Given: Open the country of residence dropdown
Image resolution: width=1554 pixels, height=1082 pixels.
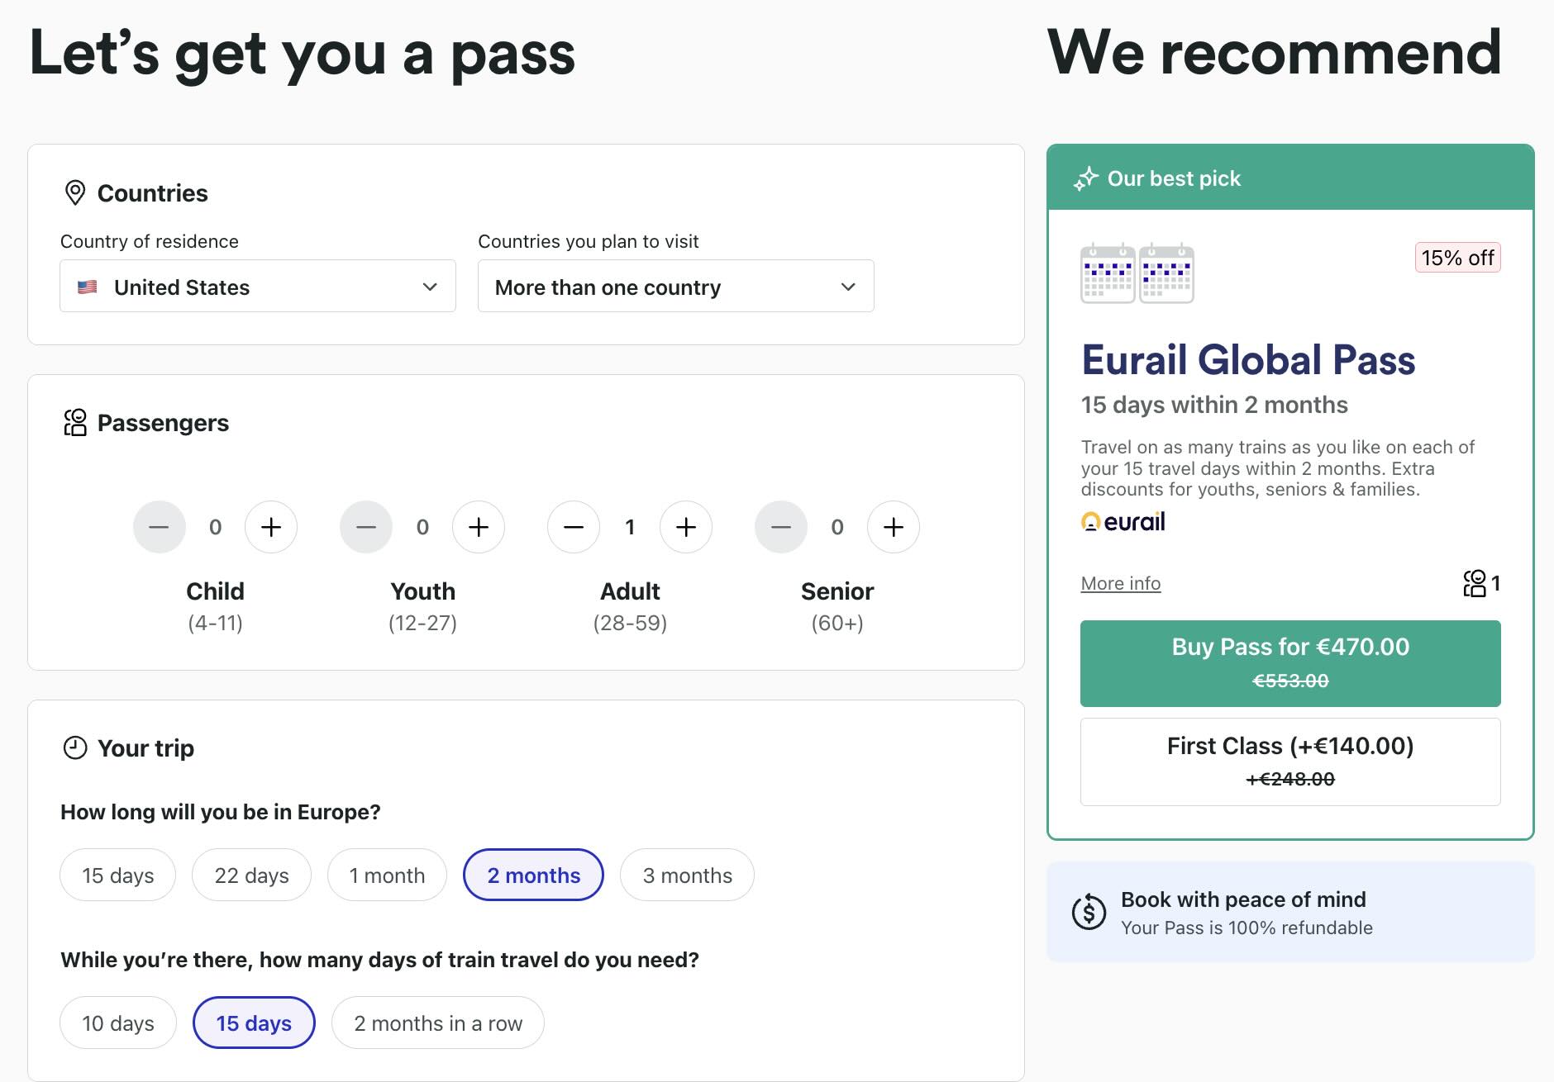Looking at the screenshot, I should tap(257, 287).
